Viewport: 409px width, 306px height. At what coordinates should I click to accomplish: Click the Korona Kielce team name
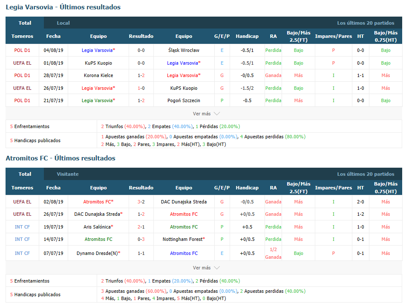click(98, 75)
